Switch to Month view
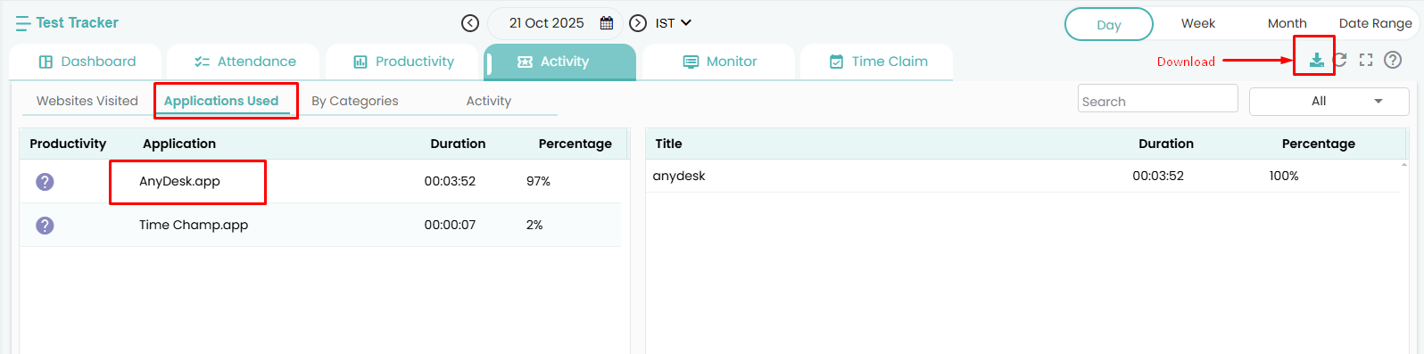 coord(1287,23)
